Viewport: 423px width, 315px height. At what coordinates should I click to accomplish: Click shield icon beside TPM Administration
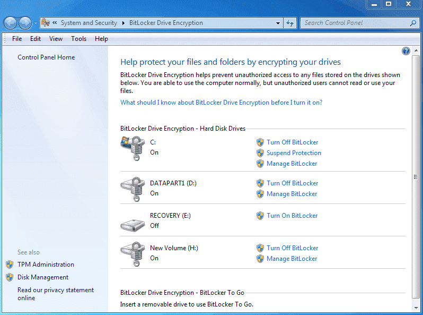click(10, 265)
